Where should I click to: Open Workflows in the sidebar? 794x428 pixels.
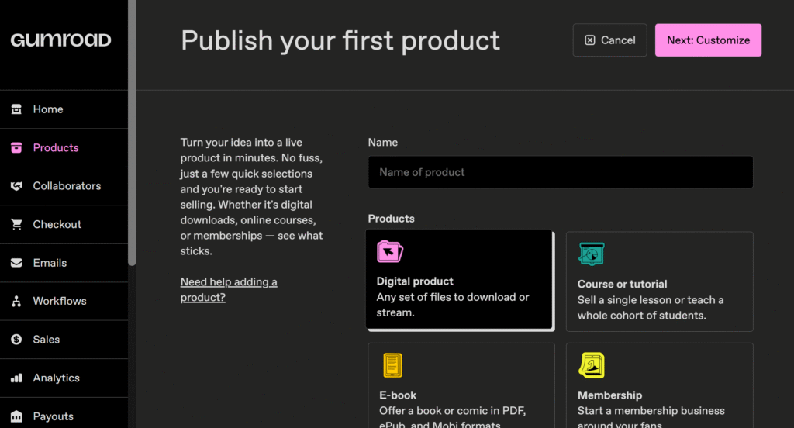tap(64, 301)
